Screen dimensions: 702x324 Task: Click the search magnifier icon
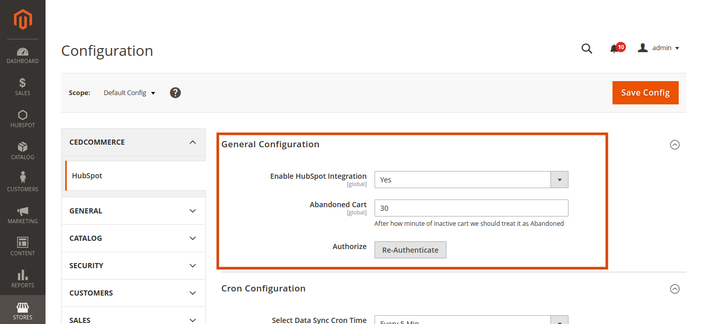587,49
